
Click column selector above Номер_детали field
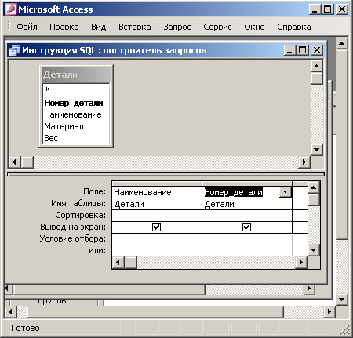coord(247,184)
